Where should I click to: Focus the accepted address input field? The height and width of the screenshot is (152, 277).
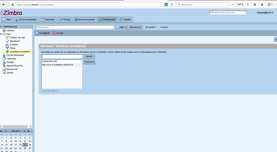coord(62,56)
